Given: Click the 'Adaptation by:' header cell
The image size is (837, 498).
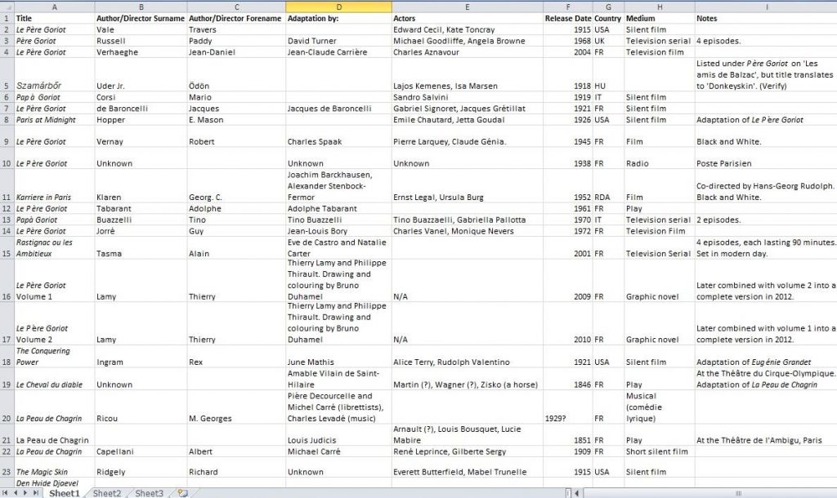Looking at the screenshot, I should (338, 17).
